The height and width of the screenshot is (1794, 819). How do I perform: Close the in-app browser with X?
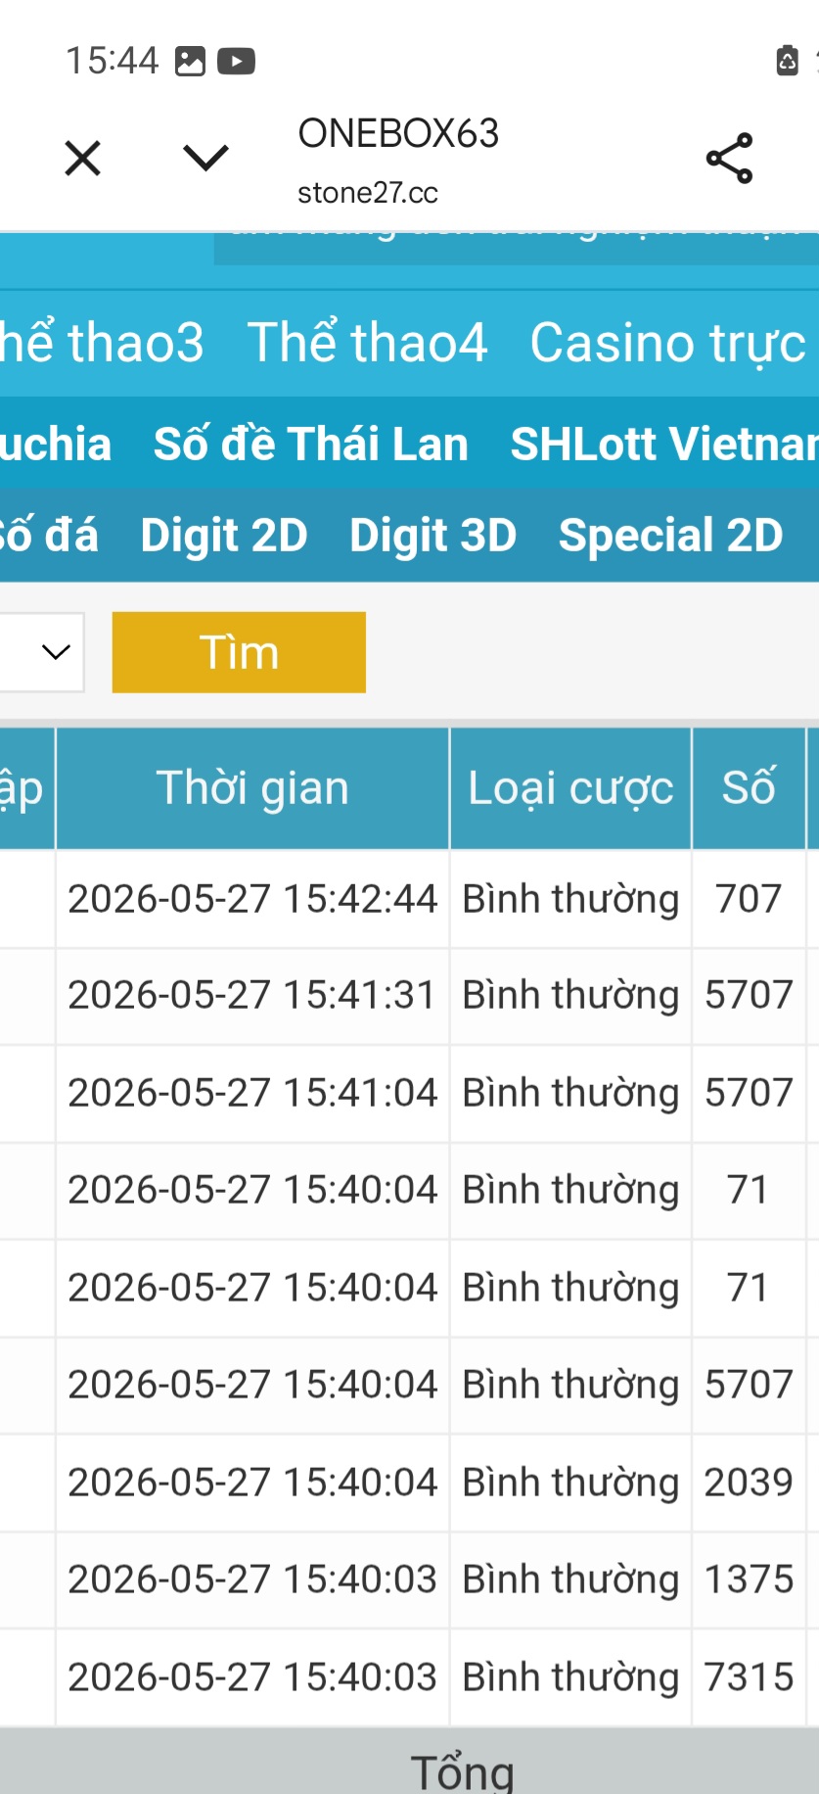pos(82,158)
